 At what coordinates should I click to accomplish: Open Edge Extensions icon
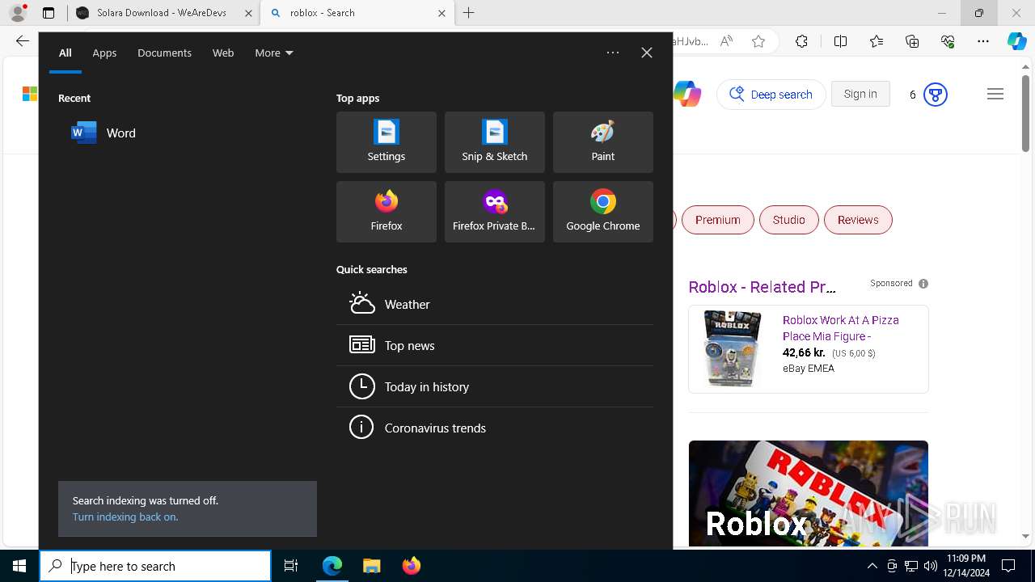(x=801, y=41)
